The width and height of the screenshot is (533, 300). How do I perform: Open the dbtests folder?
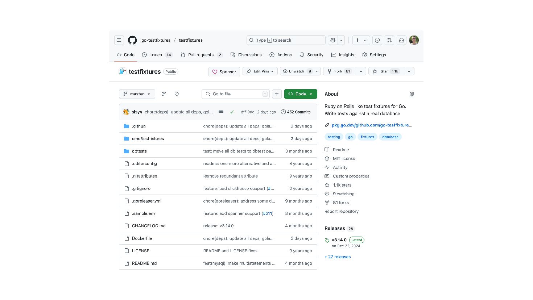tap(139, 151)
